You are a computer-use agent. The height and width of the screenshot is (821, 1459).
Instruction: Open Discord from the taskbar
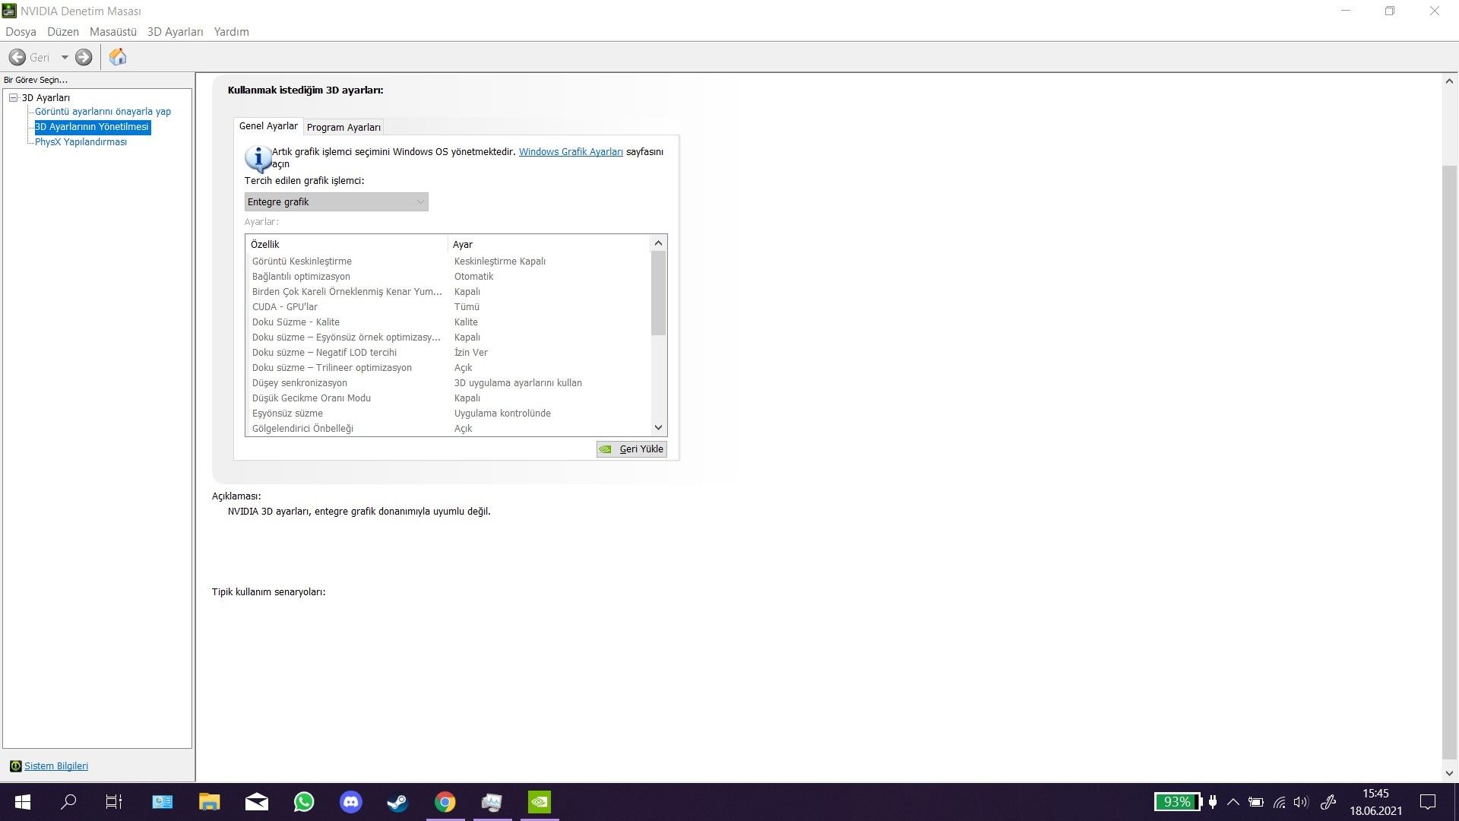tap(350, 801)
